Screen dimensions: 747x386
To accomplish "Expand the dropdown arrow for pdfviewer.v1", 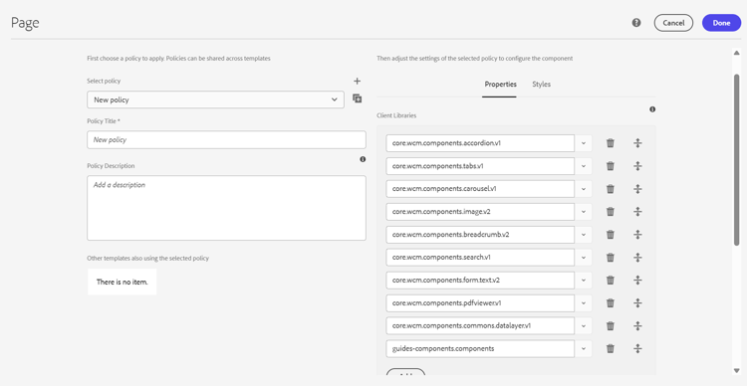I will point(583,302).
